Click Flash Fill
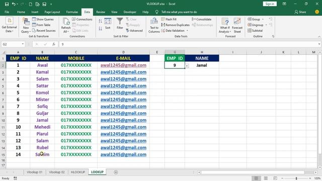322x181 pixels. [169, 19]
